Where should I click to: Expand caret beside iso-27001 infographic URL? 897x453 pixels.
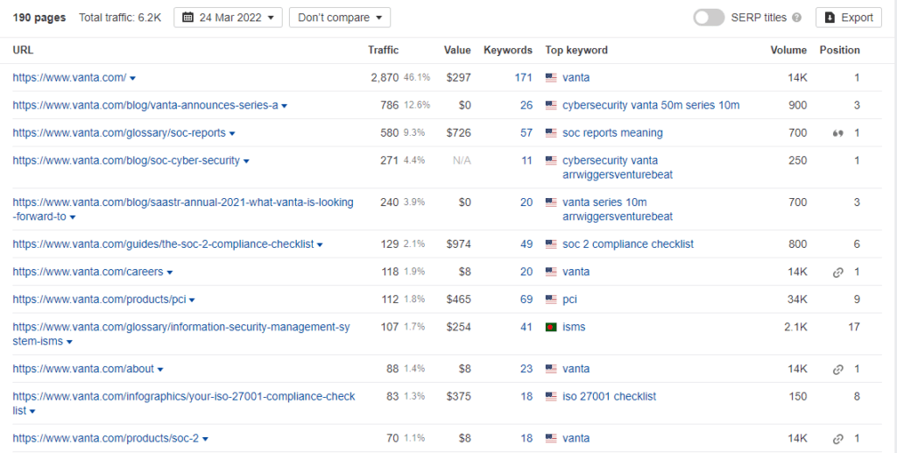(32, 411)
